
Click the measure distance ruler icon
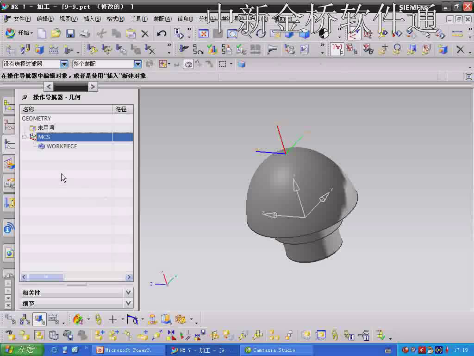click(x=457, y=33)
